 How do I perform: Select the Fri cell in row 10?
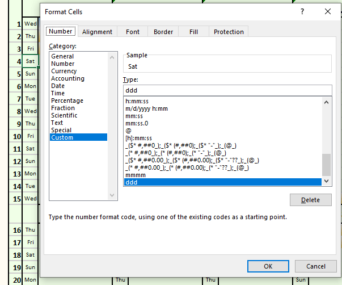(30, 136)
